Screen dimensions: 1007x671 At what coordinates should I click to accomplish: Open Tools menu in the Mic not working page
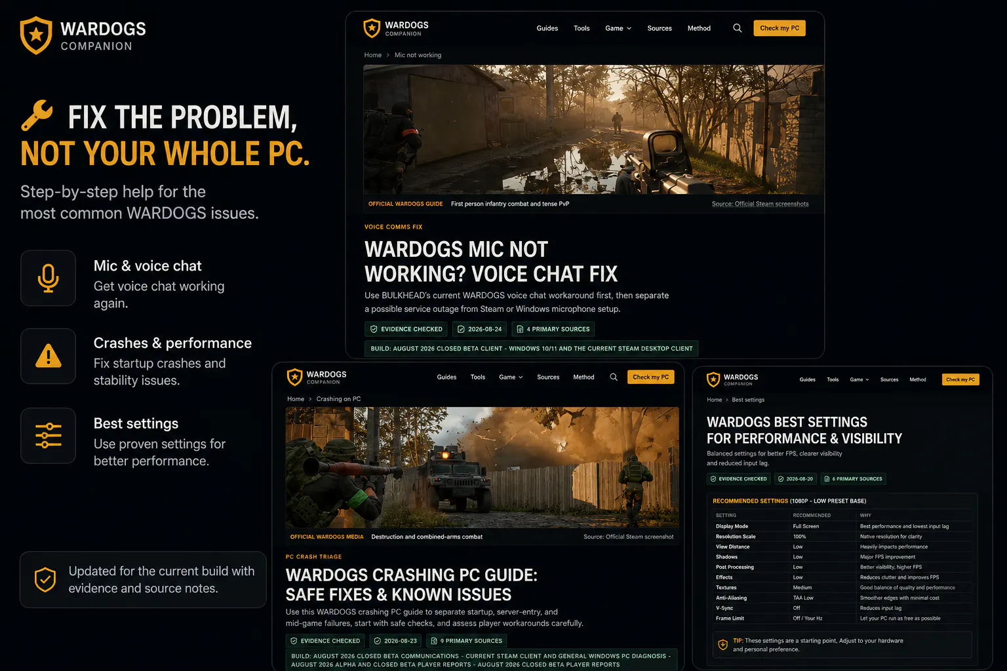tap(582, 28)
